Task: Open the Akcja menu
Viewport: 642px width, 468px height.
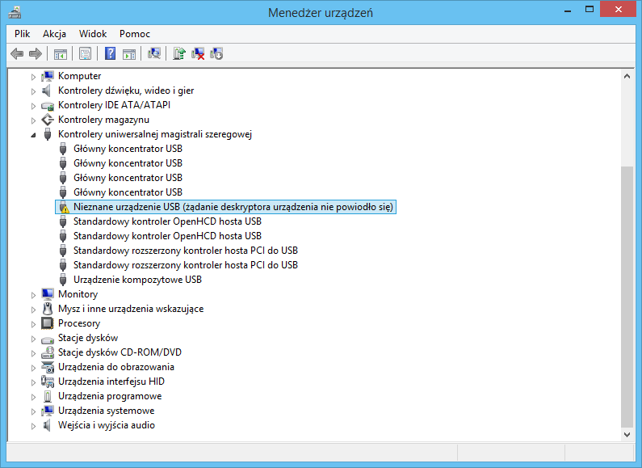Action: point(55,34)
